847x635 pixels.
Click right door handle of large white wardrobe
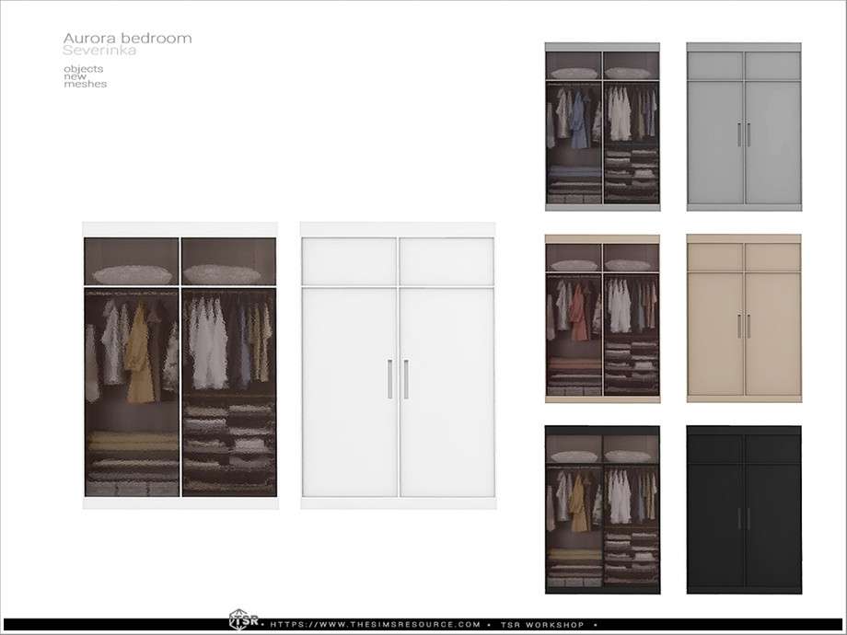pyautogui.click(x=406, y=378)
